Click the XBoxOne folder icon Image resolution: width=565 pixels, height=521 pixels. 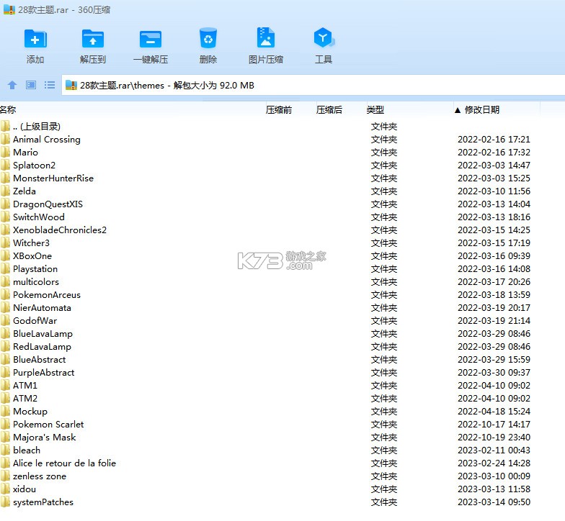point(6,256)
